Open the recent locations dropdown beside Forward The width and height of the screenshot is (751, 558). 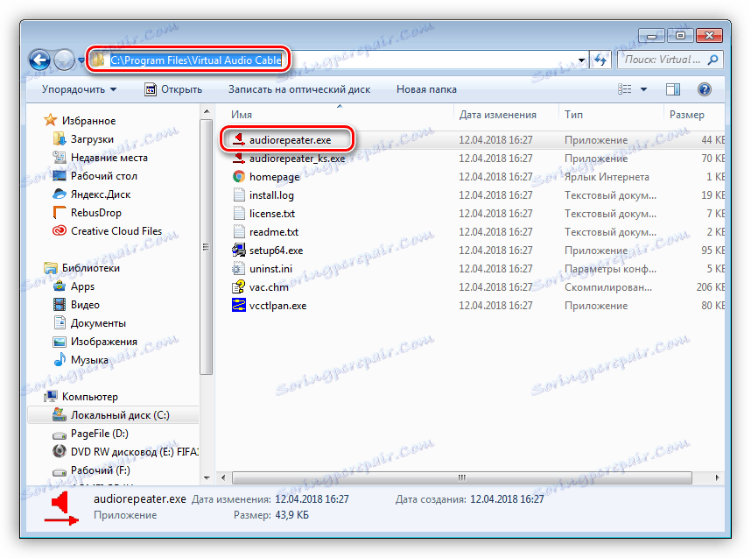(81, 60)
